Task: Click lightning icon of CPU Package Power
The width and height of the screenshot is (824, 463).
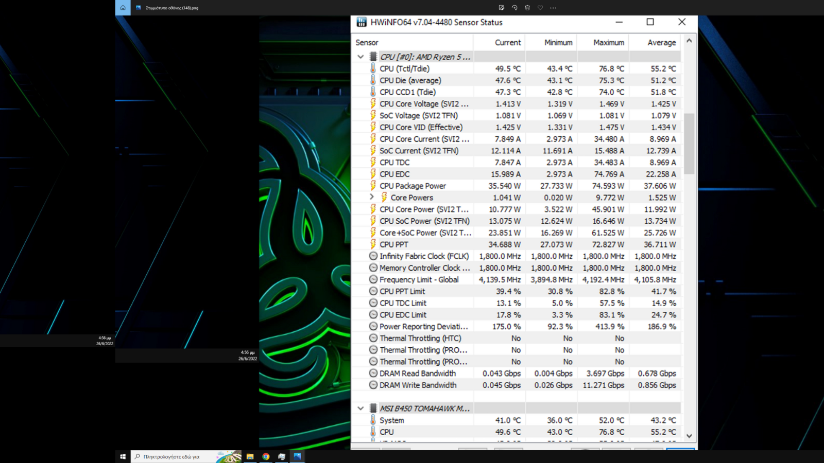Action: pyautogui.click(x=373, y=186)
